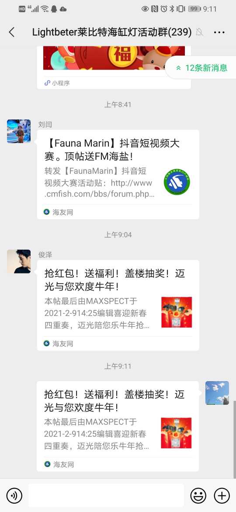
Task: Switch to voice input with speaker icon
Action: tap(14, 496)
